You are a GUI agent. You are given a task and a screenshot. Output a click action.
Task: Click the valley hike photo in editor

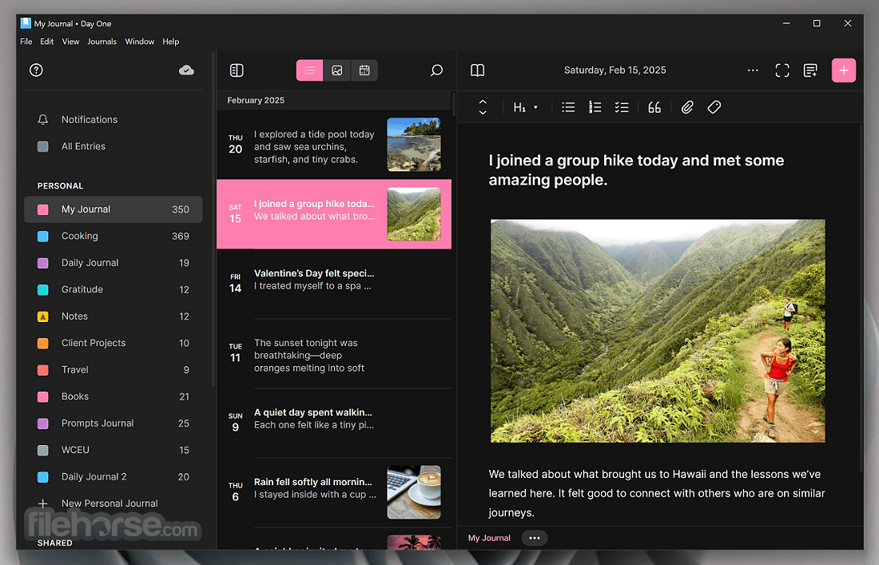658,331
